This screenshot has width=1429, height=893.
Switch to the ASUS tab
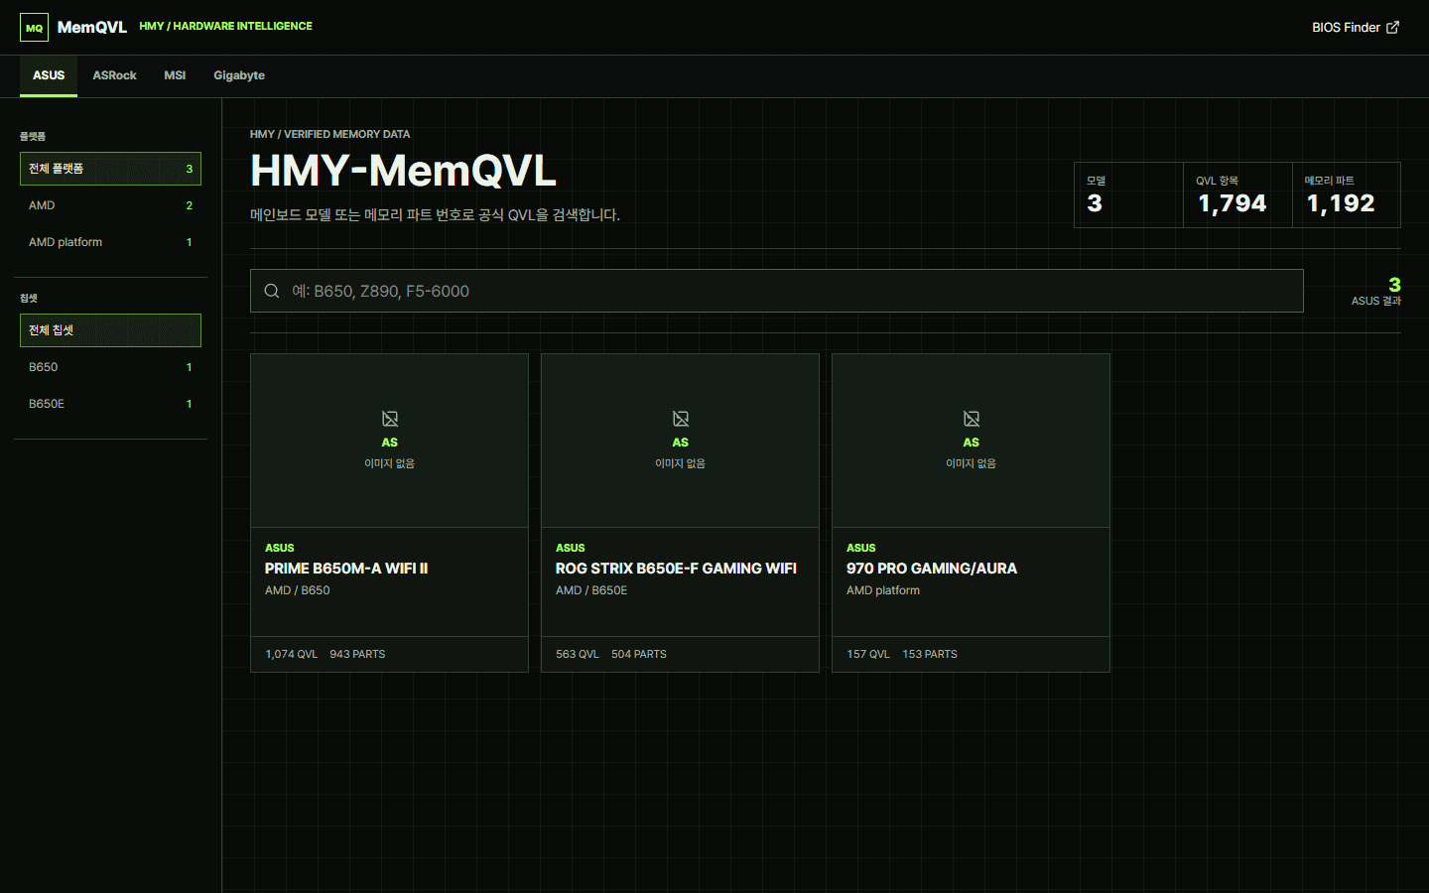49,75
